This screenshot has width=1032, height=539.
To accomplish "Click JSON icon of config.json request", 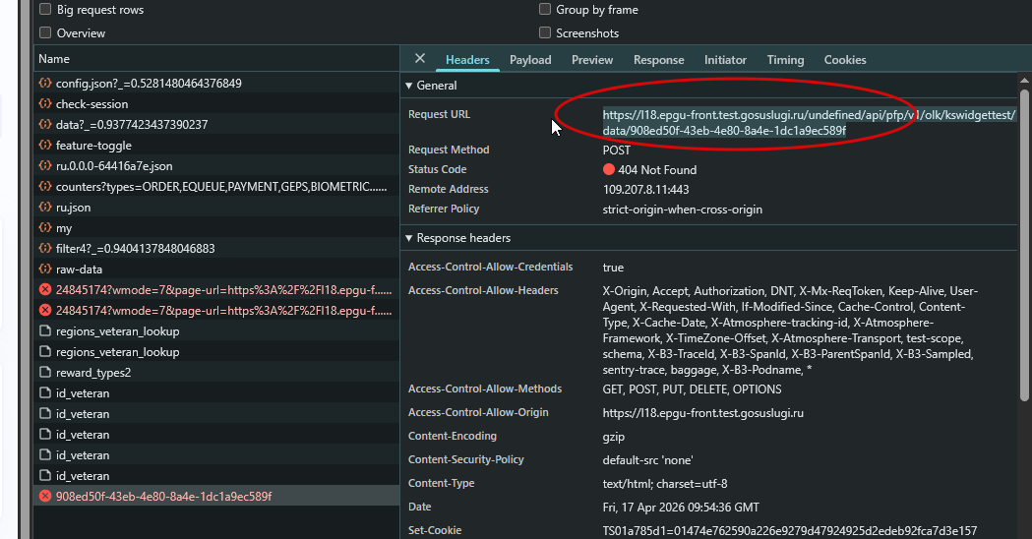I will pyautogui.click(x=44, y=83).
